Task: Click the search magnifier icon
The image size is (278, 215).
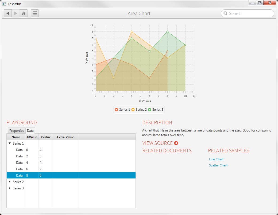Action: (225, 13)
